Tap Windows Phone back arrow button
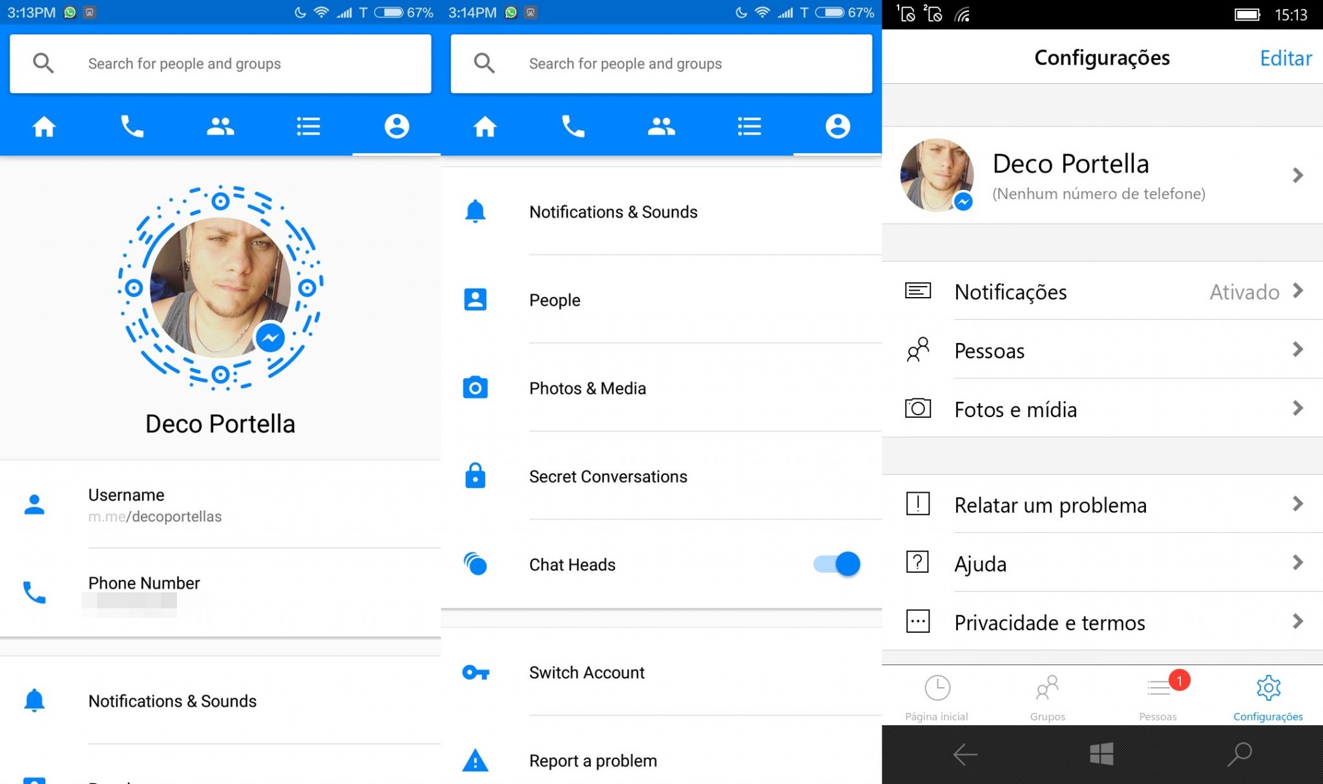The width and height of the screenshot is (1323, 784). click(x=965, y=754)
